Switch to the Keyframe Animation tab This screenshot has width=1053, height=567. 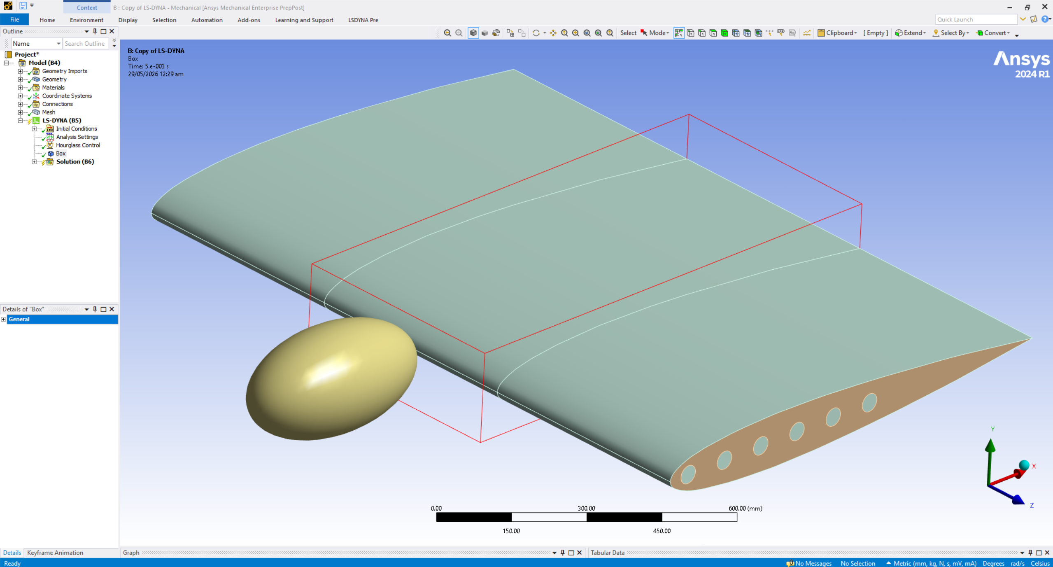pos(55,553)
